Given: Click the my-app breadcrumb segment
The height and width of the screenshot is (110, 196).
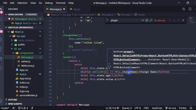Looking at the screenshot, I should point(67,15).
